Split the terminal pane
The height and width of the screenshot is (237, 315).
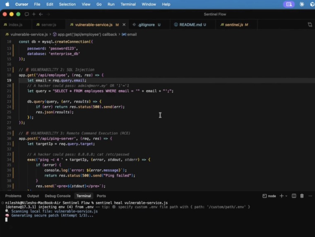coord(294,196)
